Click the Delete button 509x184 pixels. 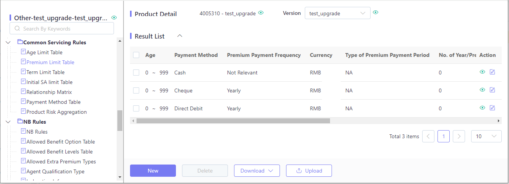(x=205, y=171)
